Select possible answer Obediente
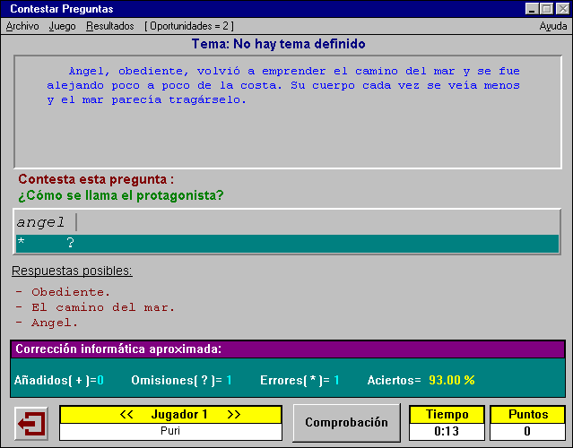573x448 pixels. (x=71, y=292)
